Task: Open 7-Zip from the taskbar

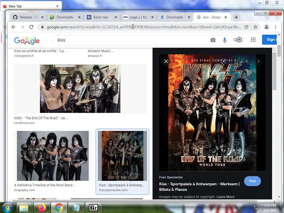Action: [x=93, y=207]
